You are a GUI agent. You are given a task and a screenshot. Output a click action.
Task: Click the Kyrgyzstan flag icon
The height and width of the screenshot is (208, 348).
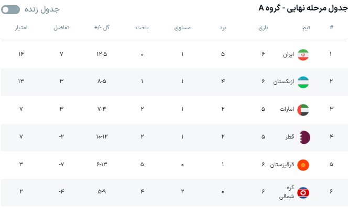tap(303, 165)
